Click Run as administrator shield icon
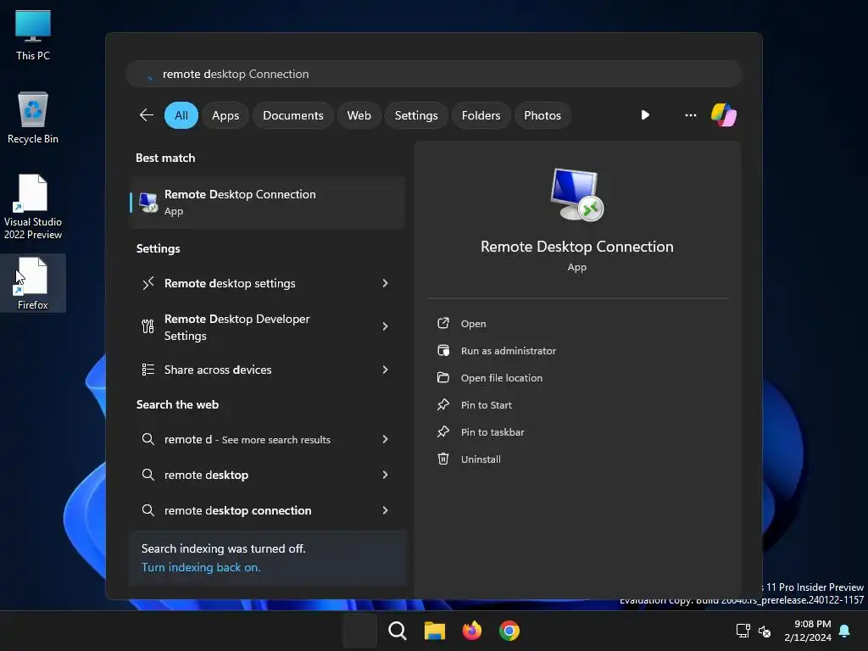This screenshot has height=651, width=868. coord(442,350)
